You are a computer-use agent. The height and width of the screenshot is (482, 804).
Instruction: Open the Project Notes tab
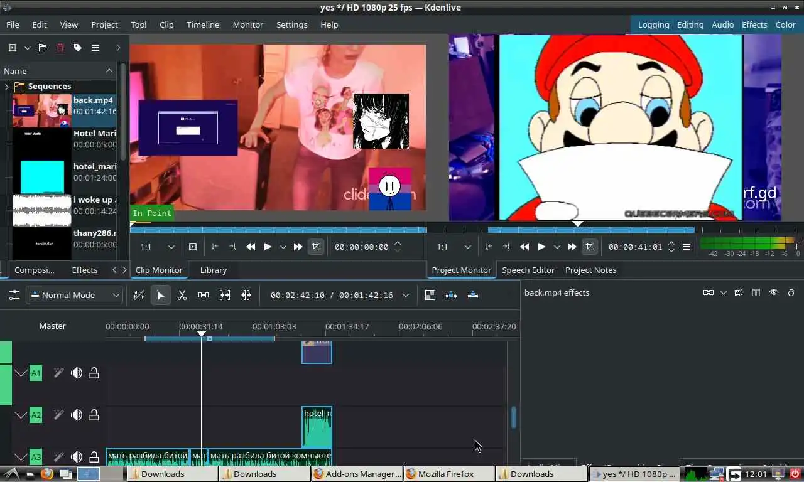tap(591, 270)
